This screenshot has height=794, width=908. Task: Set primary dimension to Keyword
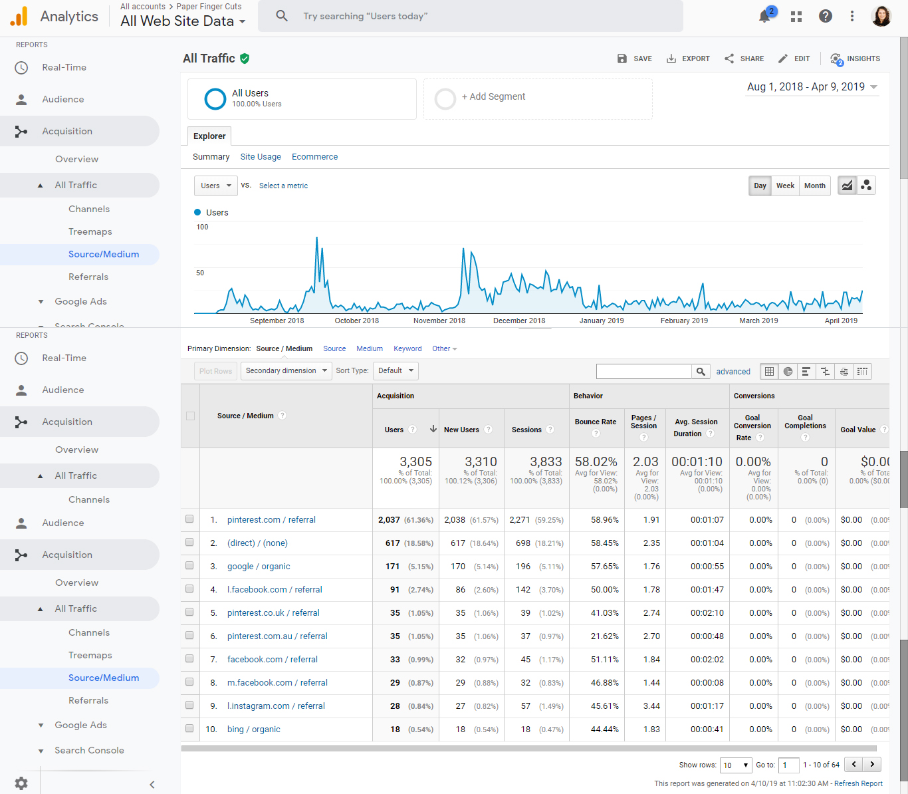(x=407, y=348)
